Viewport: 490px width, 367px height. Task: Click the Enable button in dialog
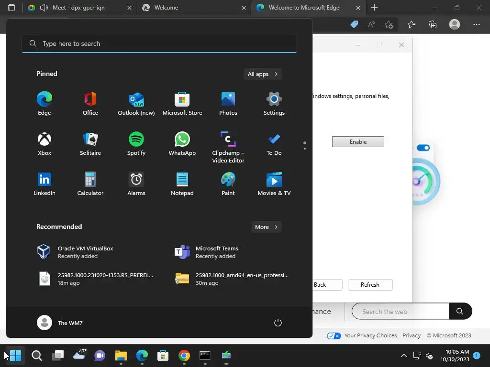tap(358, 141)
